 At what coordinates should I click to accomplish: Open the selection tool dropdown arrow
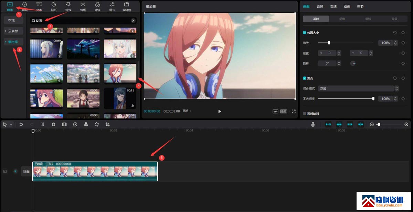point(11,124)
